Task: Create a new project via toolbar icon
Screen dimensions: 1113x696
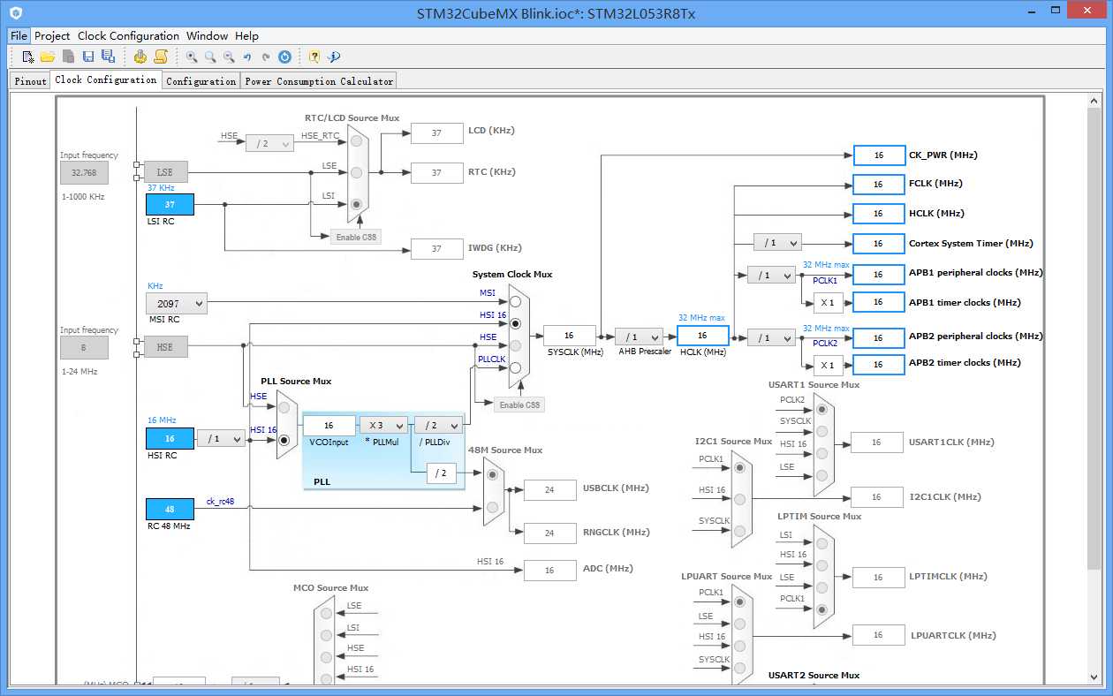Action: 28,57
